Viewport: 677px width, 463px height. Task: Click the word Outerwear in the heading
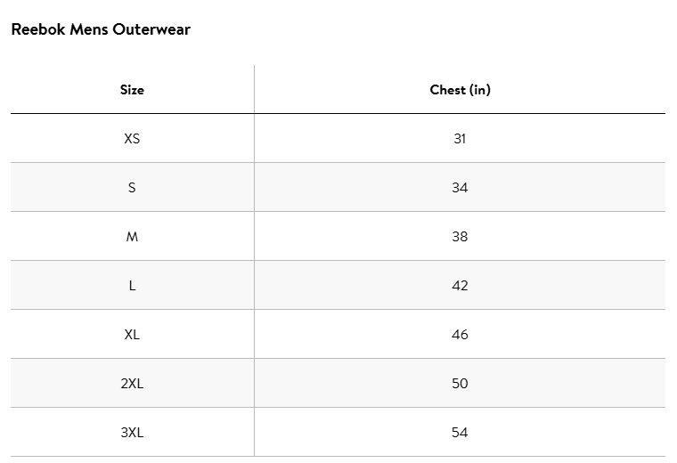pos(151,29)
